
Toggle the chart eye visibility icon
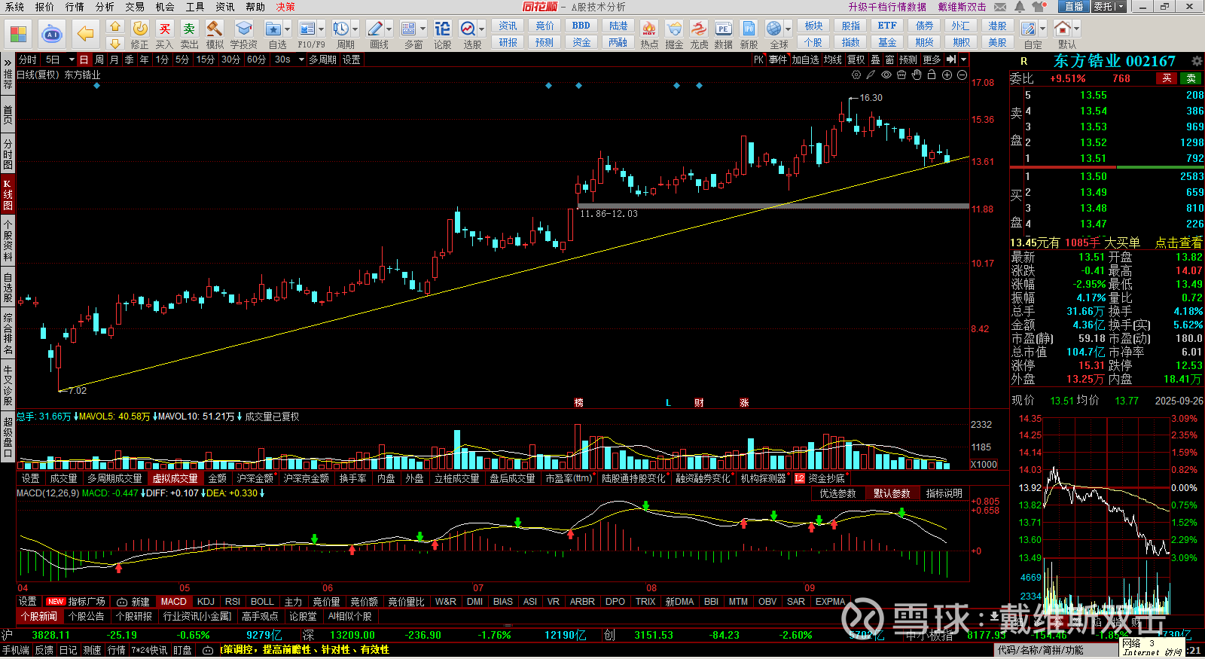point(886,75)
